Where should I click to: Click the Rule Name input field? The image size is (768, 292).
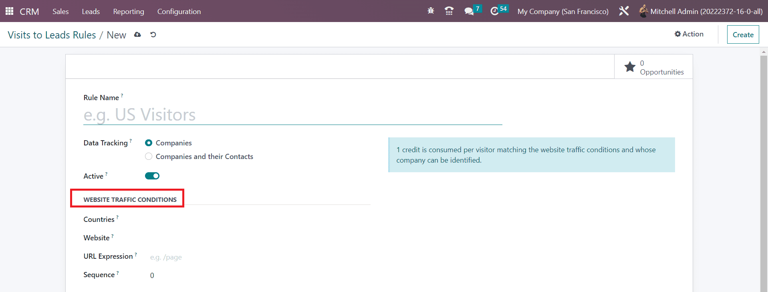coord(292,115)
